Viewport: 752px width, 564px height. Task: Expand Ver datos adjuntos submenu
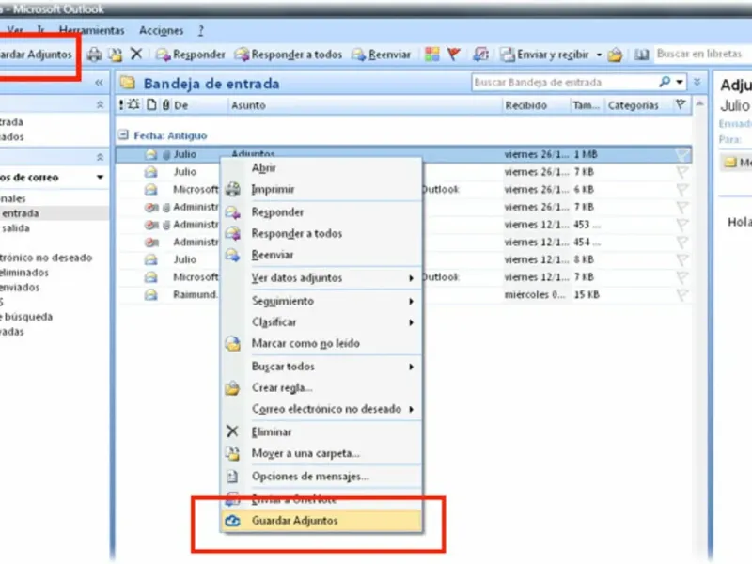pos(321,277)
